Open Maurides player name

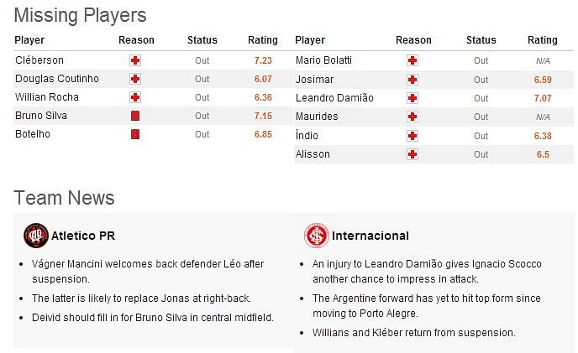317,117
